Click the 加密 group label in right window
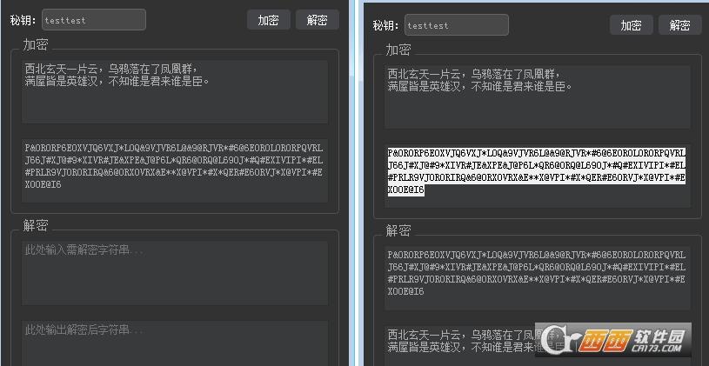 (x=398, y=50)
